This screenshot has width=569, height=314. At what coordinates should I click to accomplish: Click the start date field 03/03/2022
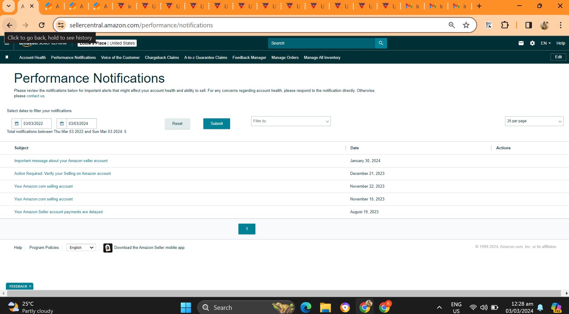37,123
